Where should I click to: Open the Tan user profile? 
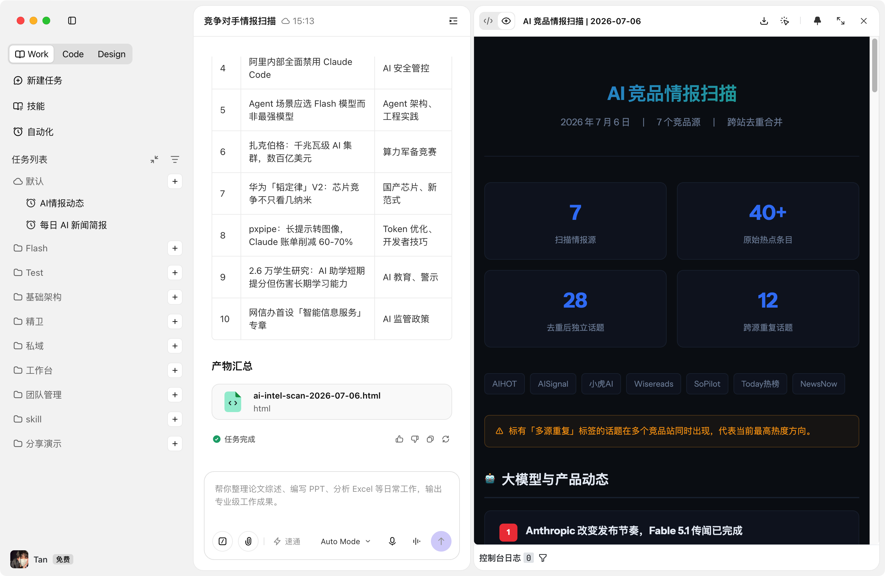[29, 559]
